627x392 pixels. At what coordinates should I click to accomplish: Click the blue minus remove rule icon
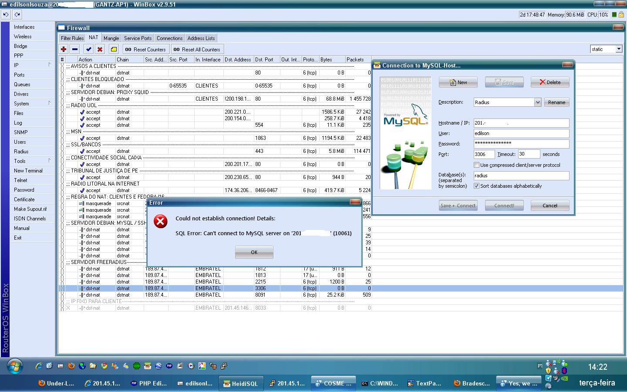tap(75, 49)
